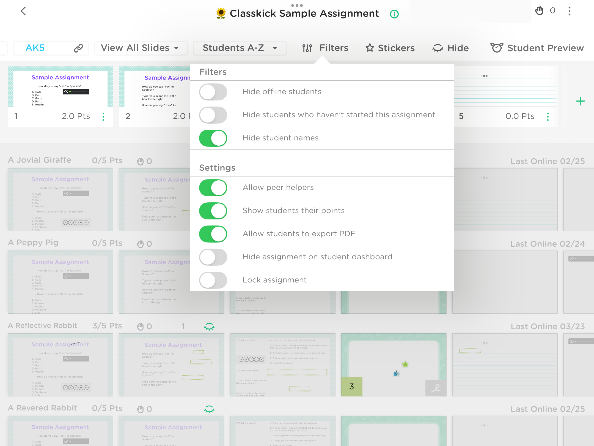Click A Reflective Rabbit's raised hand icon

(x=140, y=327)
